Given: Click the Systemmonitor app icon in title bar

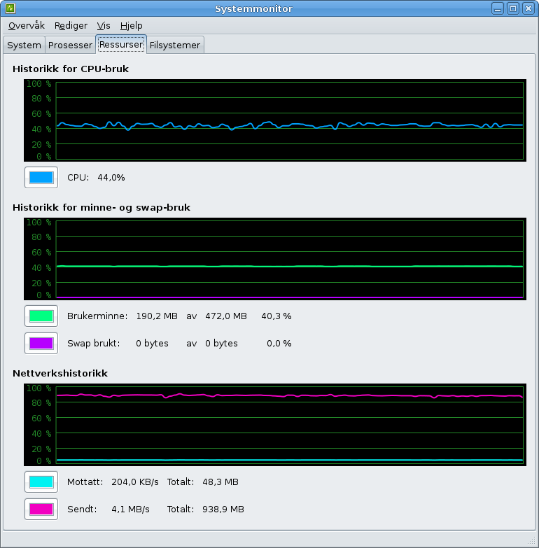Looking at the screenshot, I should pyautogui.click(x=10, y=8).
